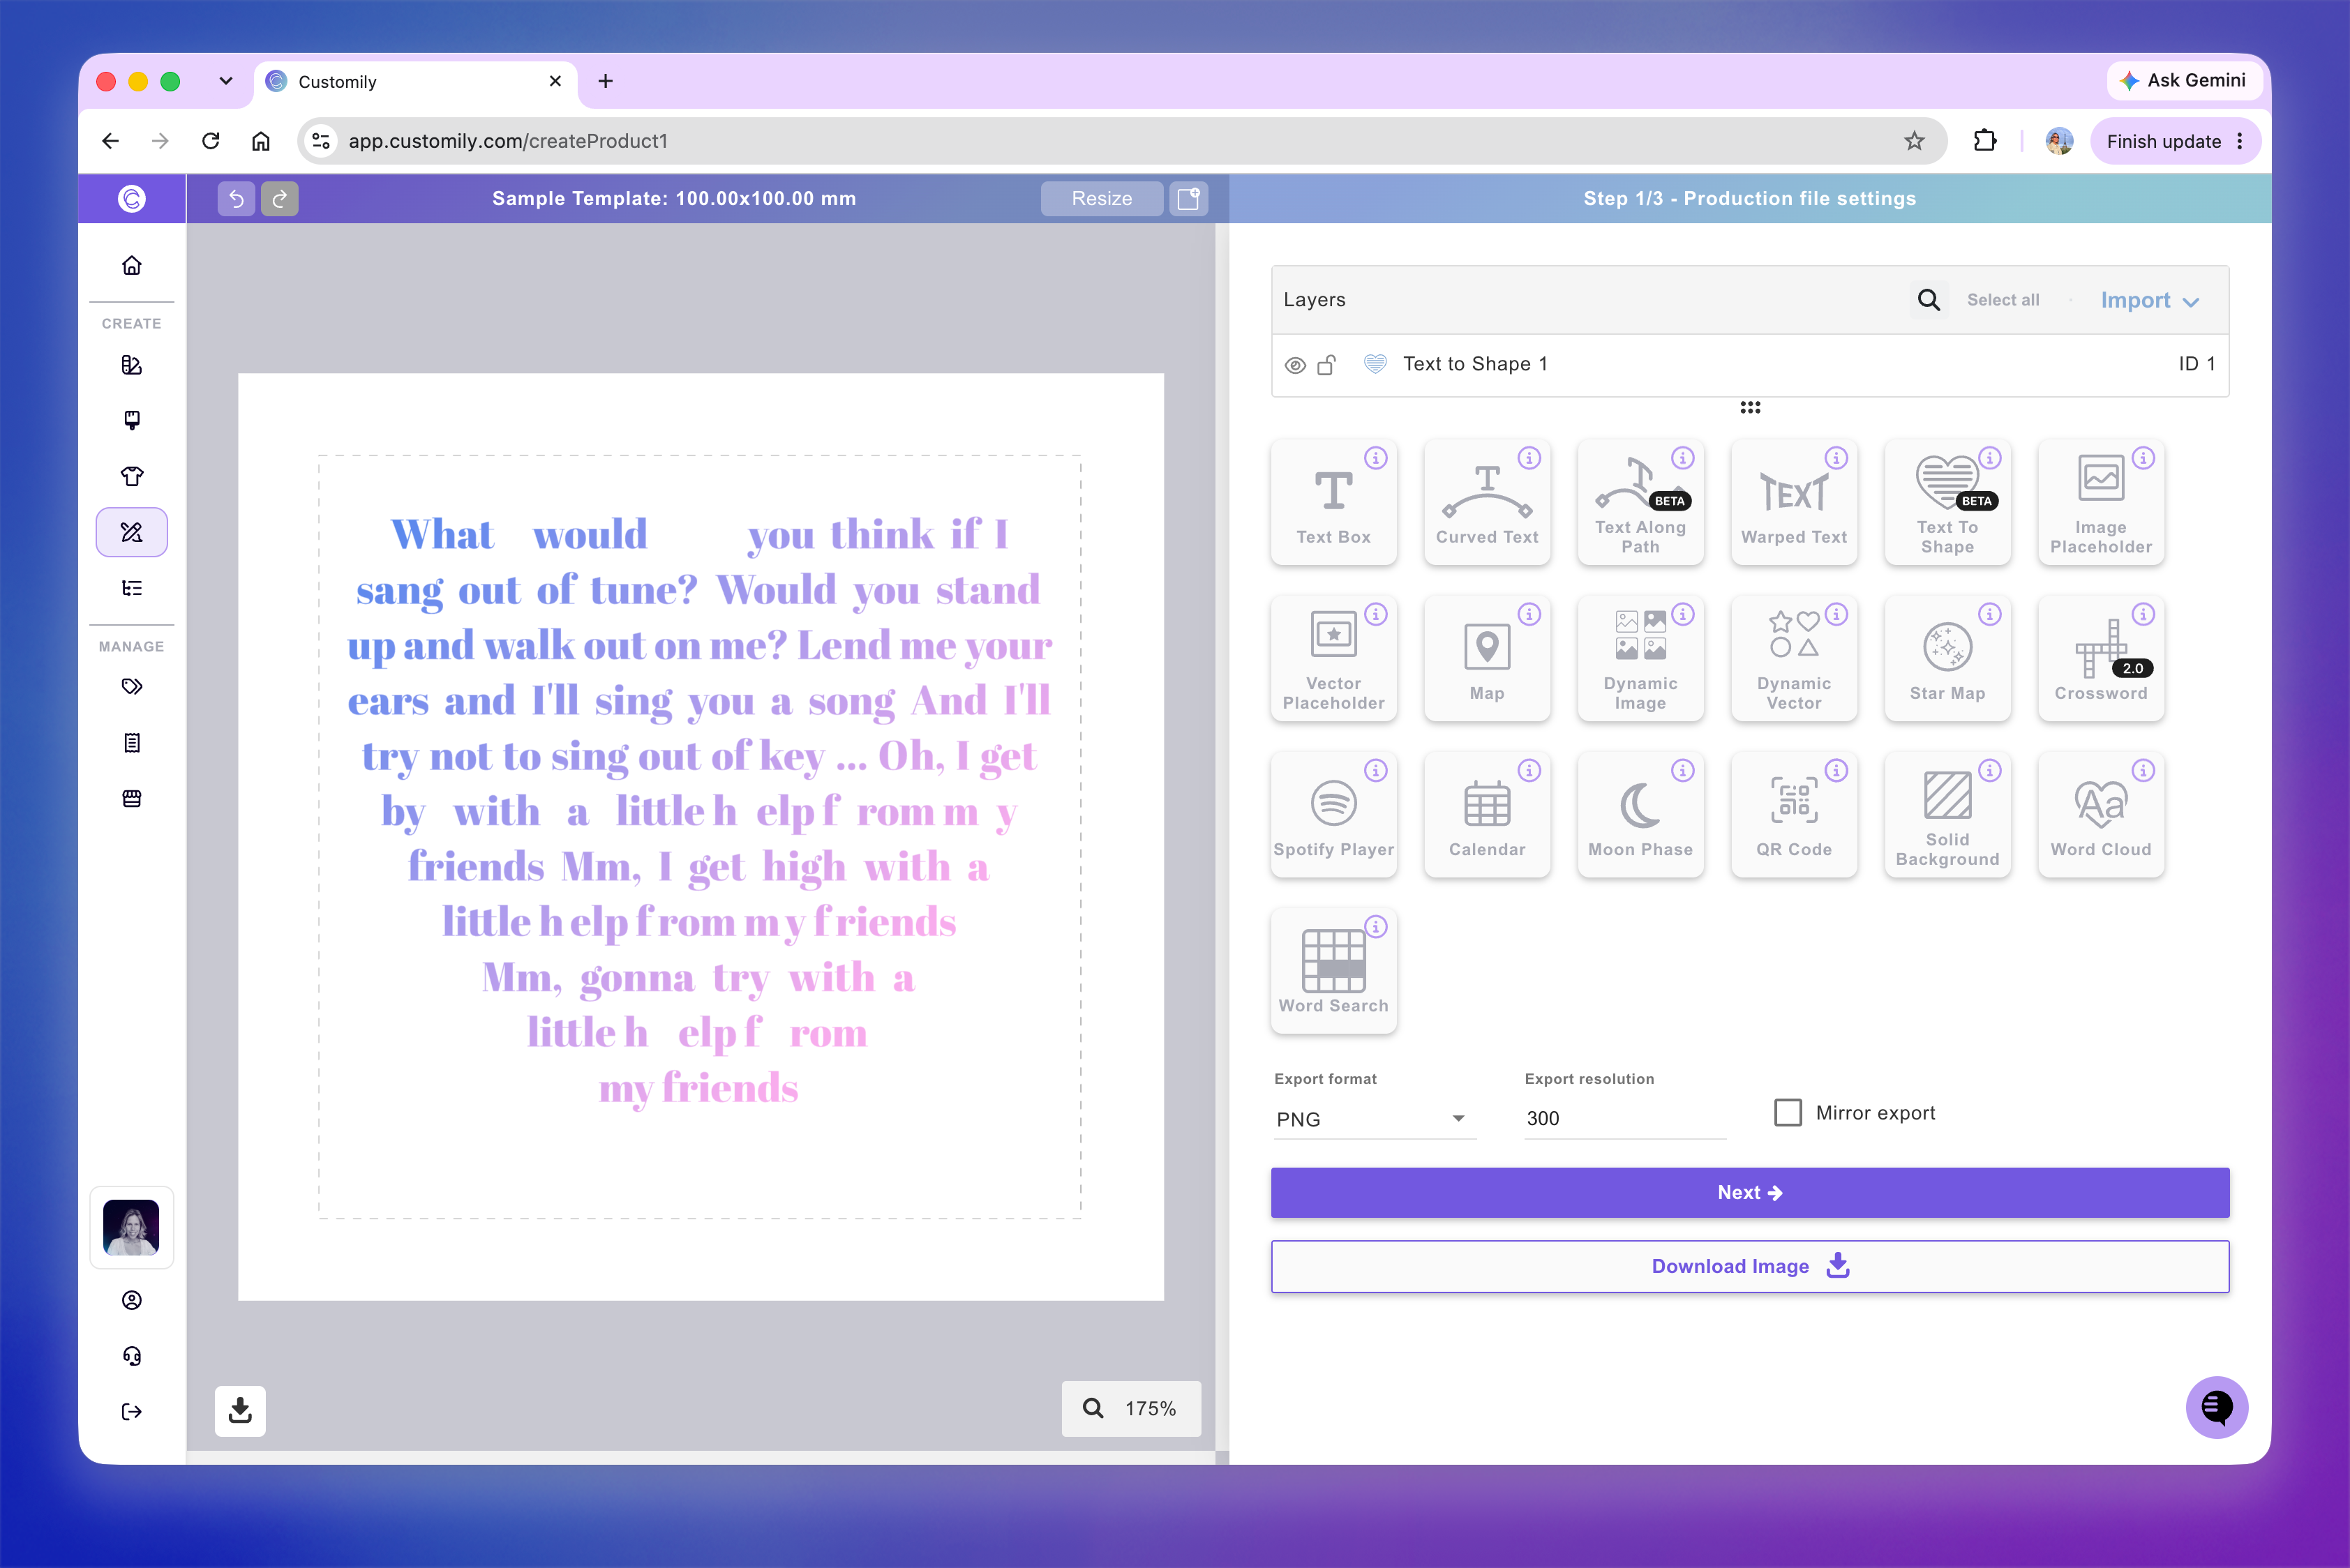Image resolution: width=2350 pixels, height=1568 pixels.
Task: Click the Download Image button
Action: click(1749, 1266)
